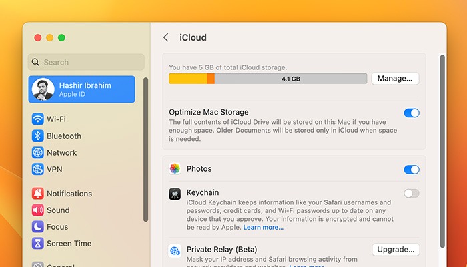Click the Private Relay (Beta) label
The width and height of the screenshot is (467, 267).
[x=222, y=249]
